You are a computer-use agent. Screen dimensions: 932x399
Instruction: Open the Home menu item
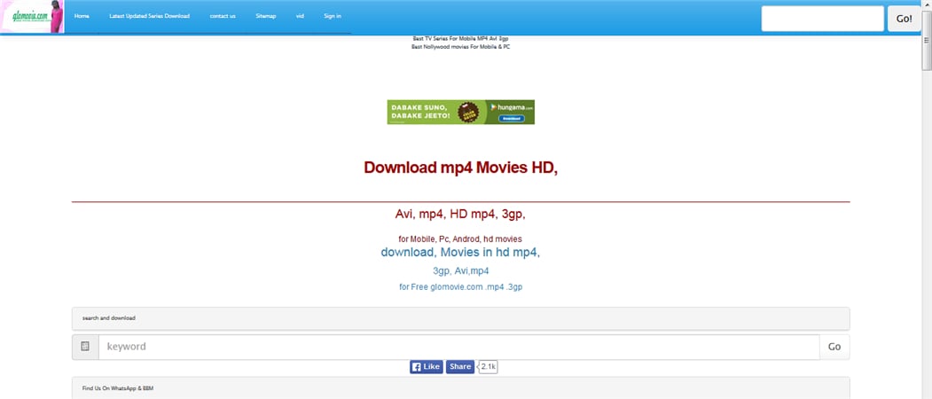click(82, 16)
